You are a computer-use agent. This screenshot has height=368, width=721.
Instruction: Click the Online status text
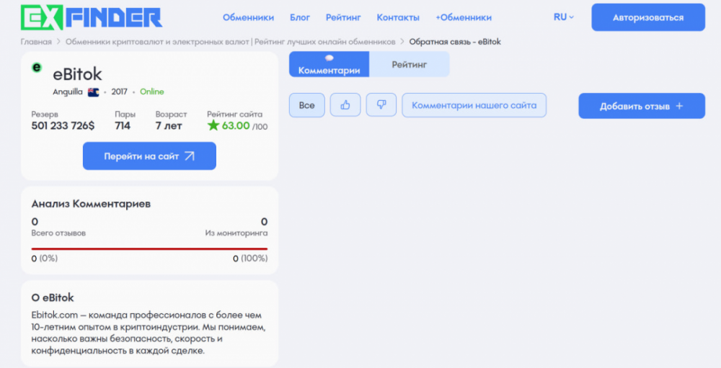151,92
